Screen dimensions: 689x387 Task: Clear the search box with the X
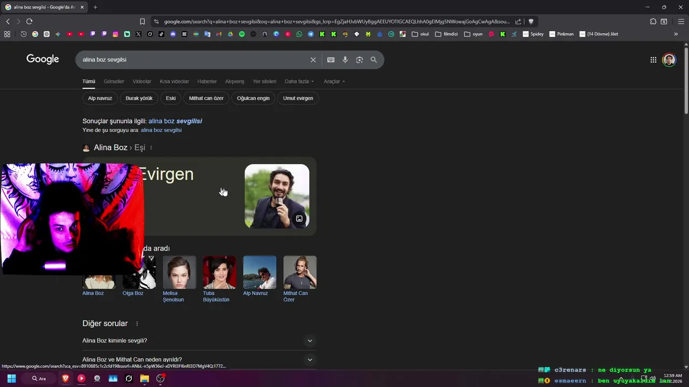pyautogui.click(x=313, y=60)
